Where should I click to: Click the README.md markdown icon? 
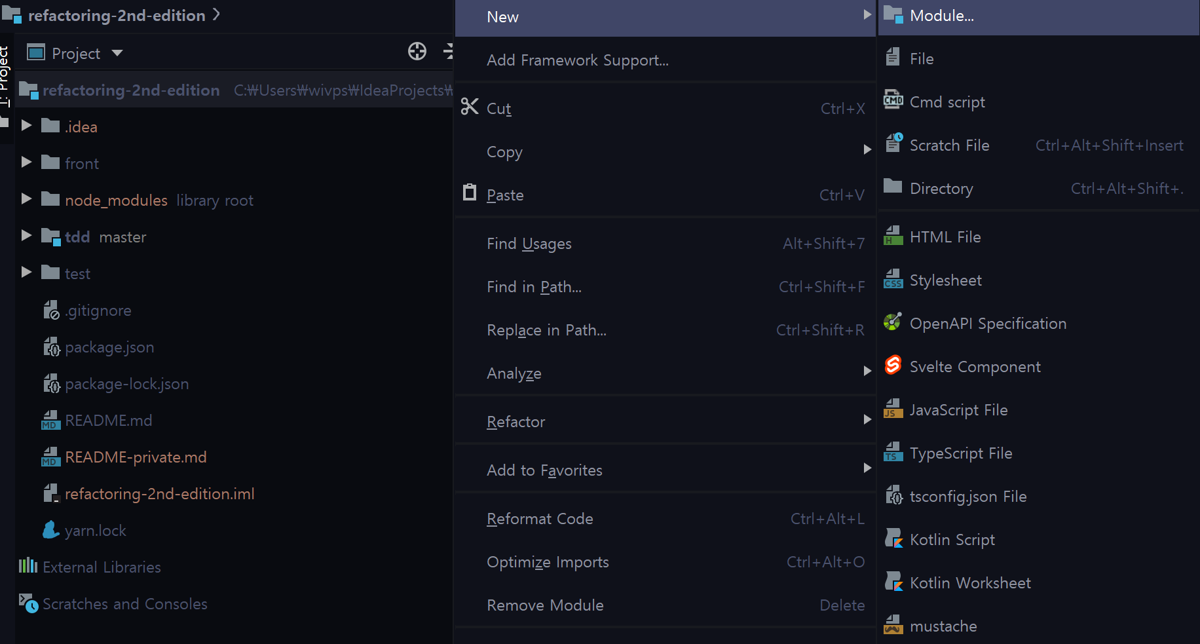click(50, 419)
